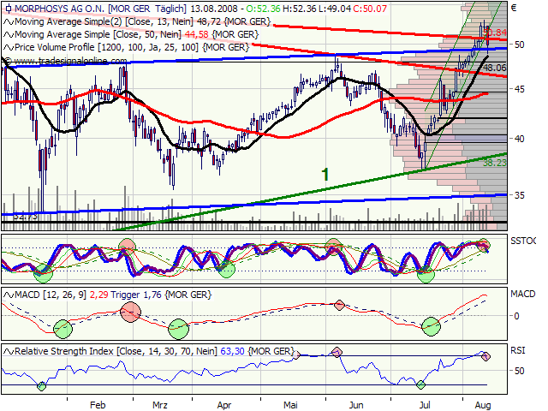Image resolution: width=548 pixels, height=411 pixels.
Task: Click the line icon beside the MACD legend
Action: click(9, 295)
